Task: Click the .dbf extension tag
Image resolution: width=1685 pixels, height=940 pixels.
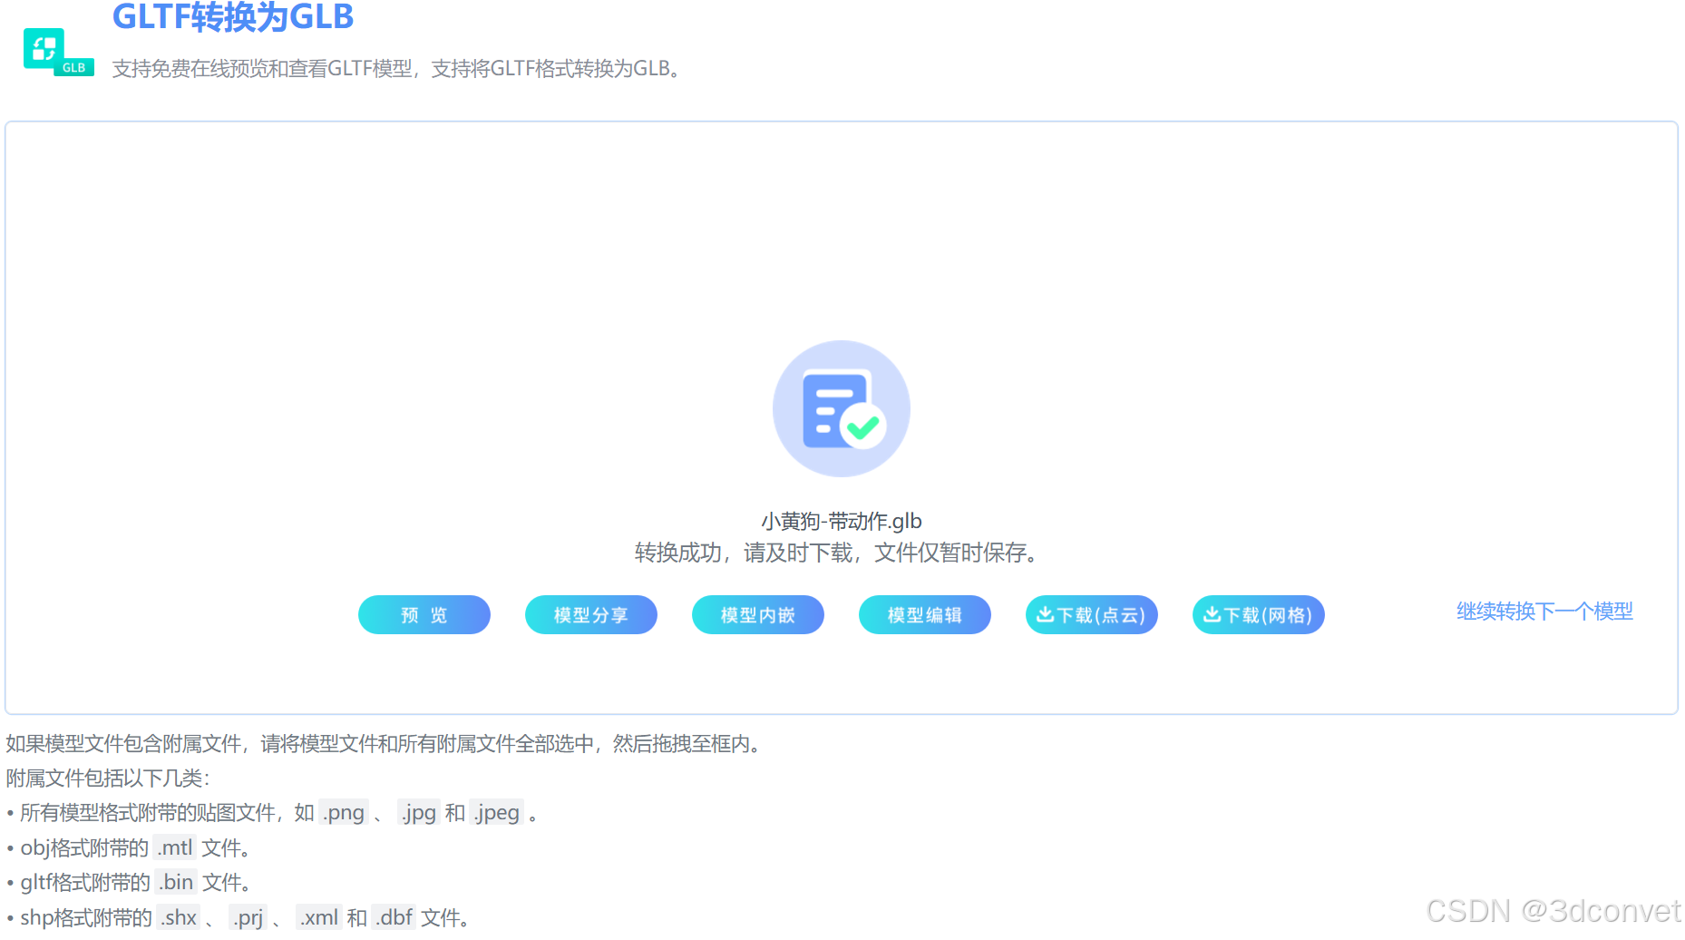Action: (x=394, y=917)
